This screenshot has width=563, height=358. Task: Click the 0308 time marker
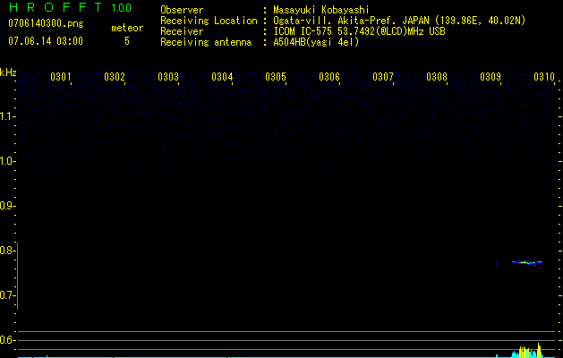(437, 77)
